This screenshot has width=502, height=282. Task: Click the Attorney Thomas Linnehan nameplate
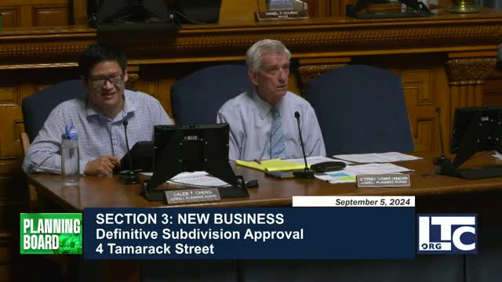(x=384, y=181)
